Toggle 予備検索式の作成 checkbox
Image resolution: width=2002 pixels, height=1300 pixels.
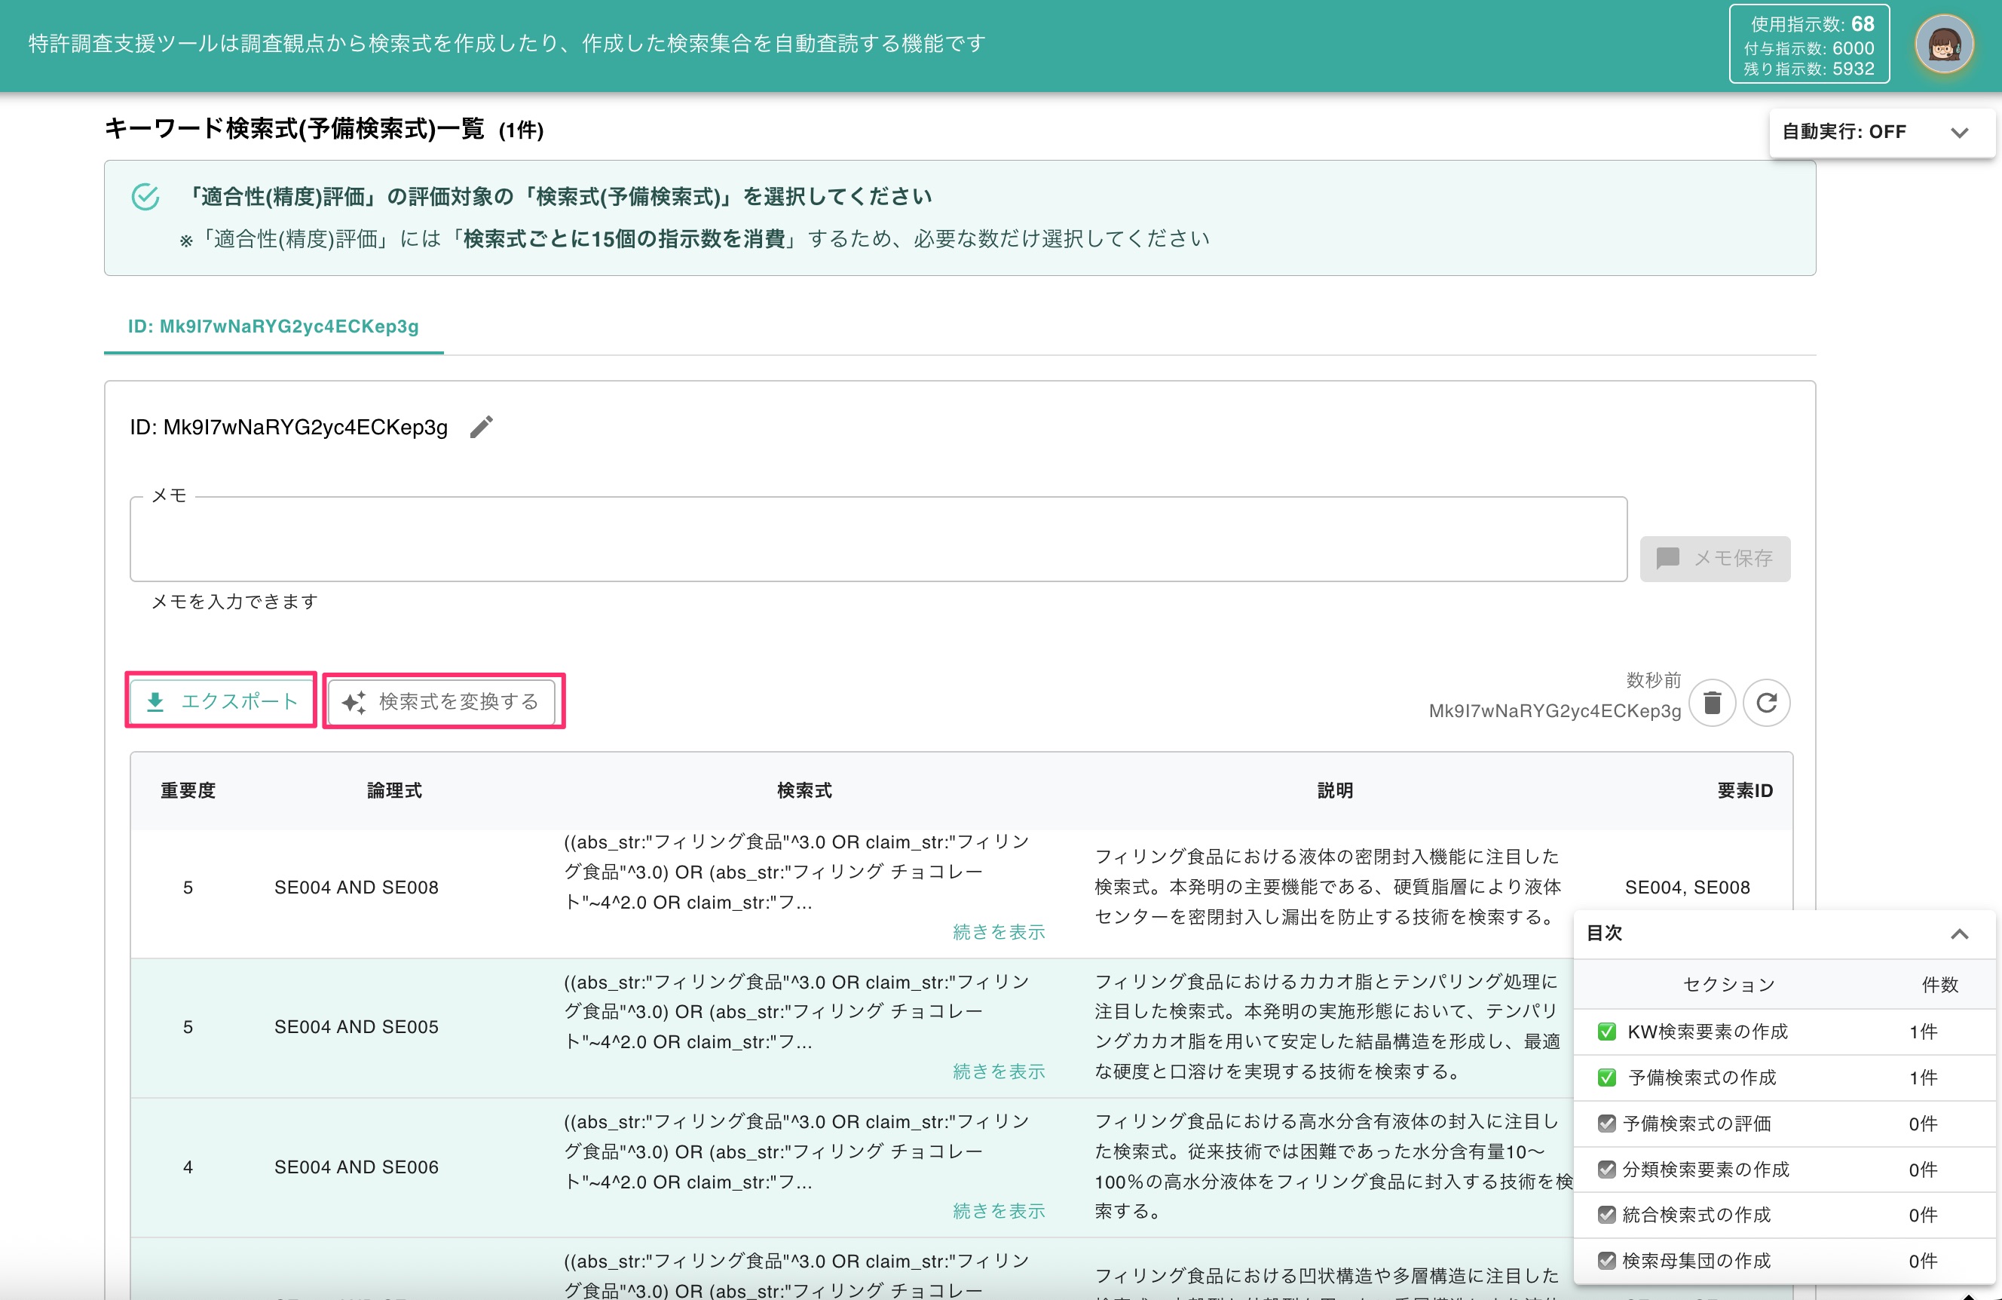pos(1606,1078)
